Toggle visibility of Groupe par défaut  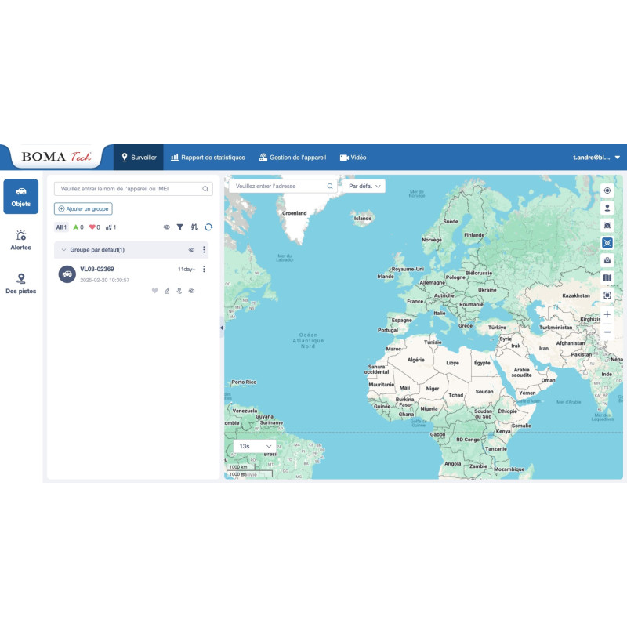pyautogui.click(x=191, y=250)
